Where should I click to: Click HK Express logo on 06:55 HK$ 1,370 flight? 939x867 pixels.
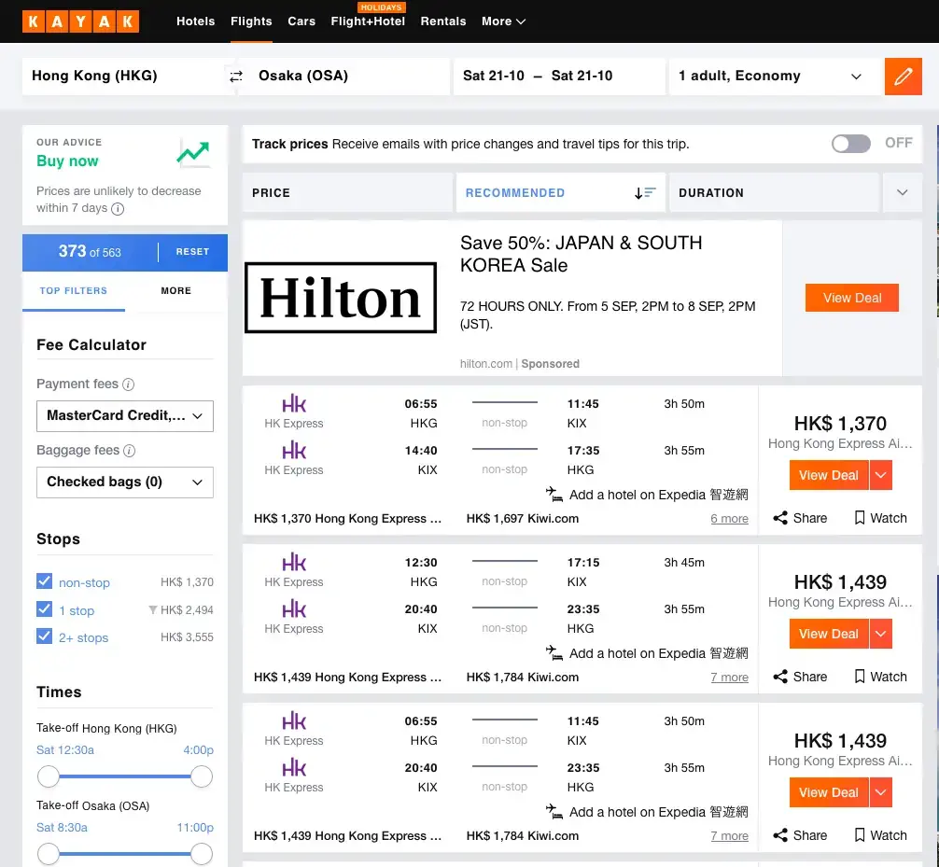tap(294, 403)
